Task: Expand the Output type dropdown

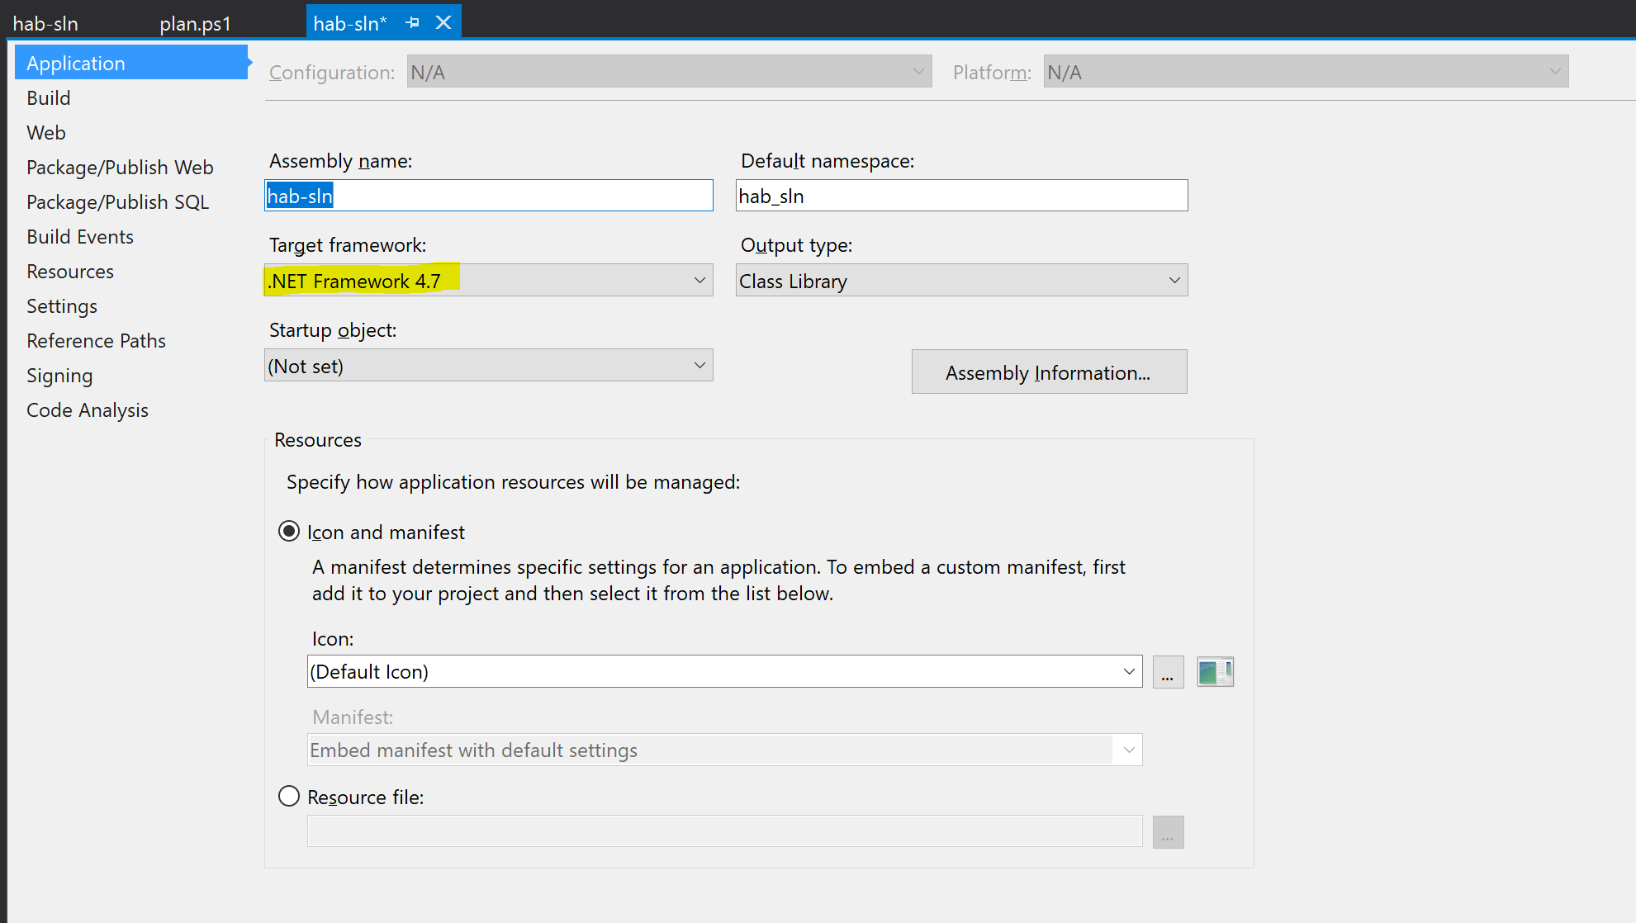Action: pyautogui.click(x=1171, y=281)
